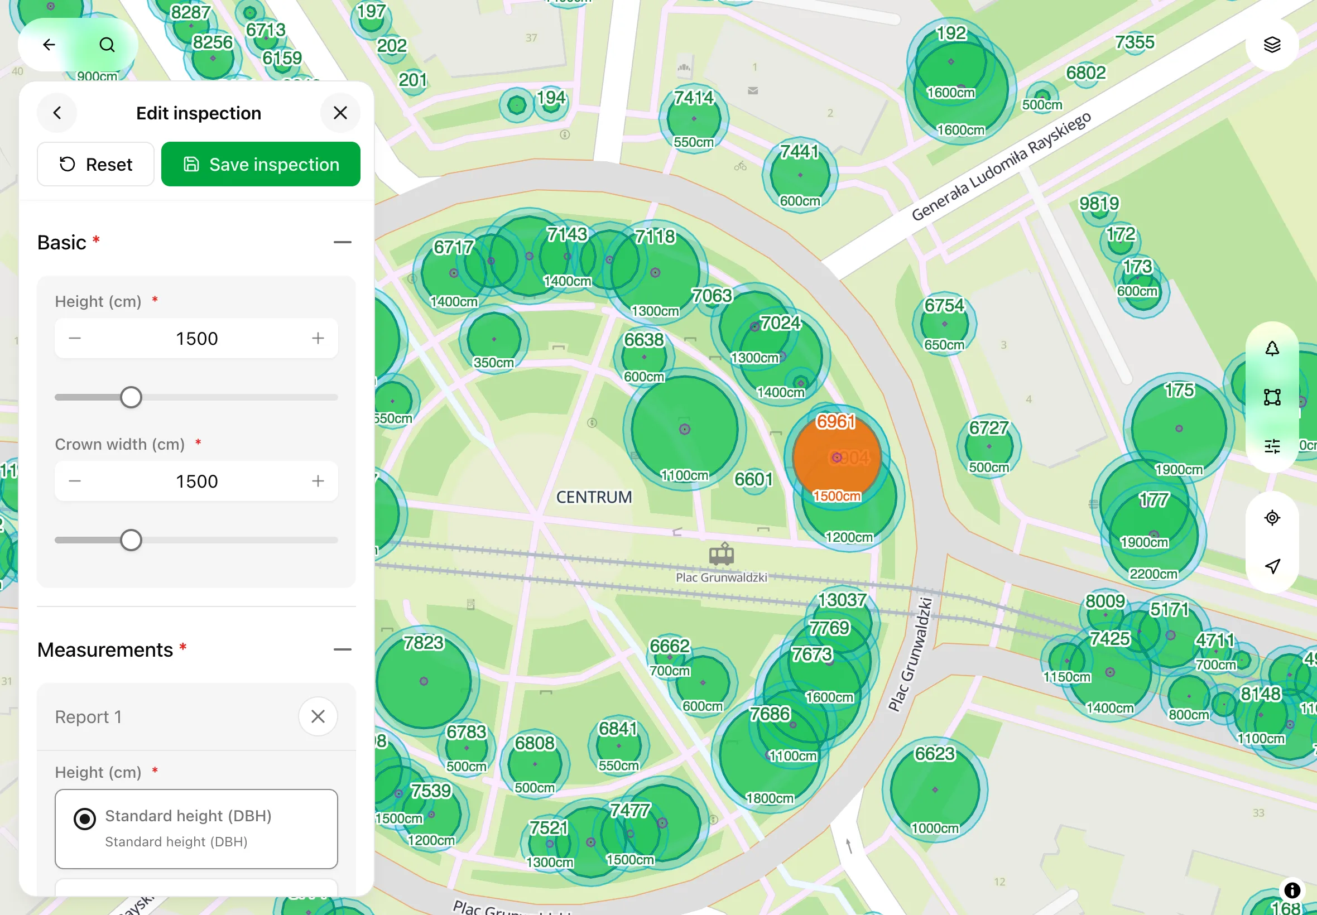Image resolution: width=1317 pixels, height=915 pixels.
Task: Click tree label 7024
Action: pos(780,323)
